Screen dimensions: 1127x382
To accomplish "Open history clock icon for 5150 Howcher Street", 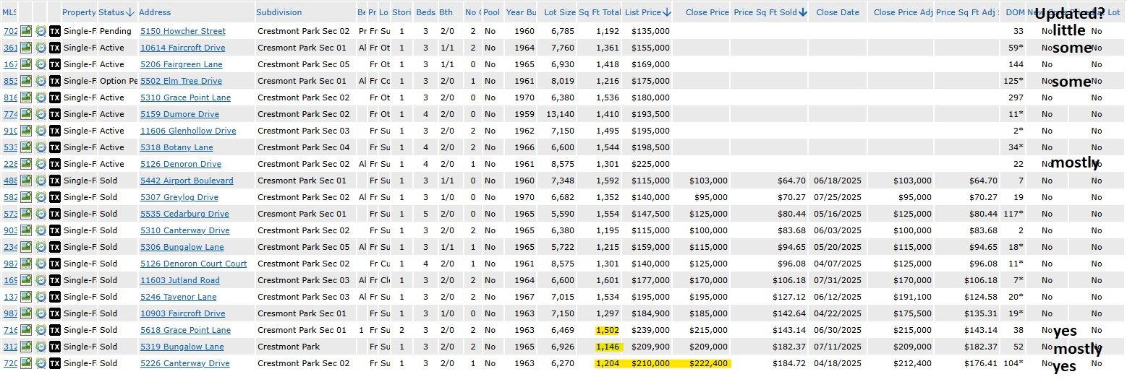I will pos(41,31).
